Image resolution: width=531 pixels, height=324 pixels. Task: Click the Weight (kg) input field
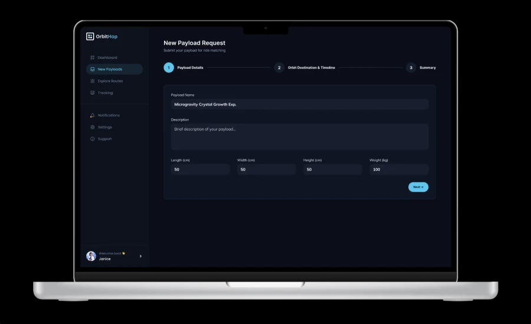[399, 170]
